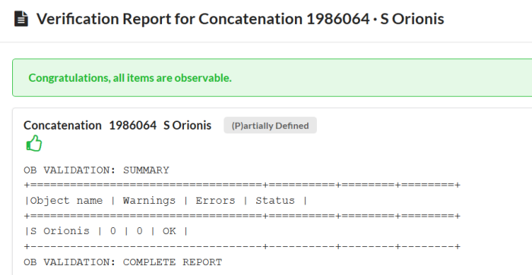The width and height of the screenshot is (532, 275).
Task: Click the errors count 0 in S Orionis row
Action: [139, 231]
